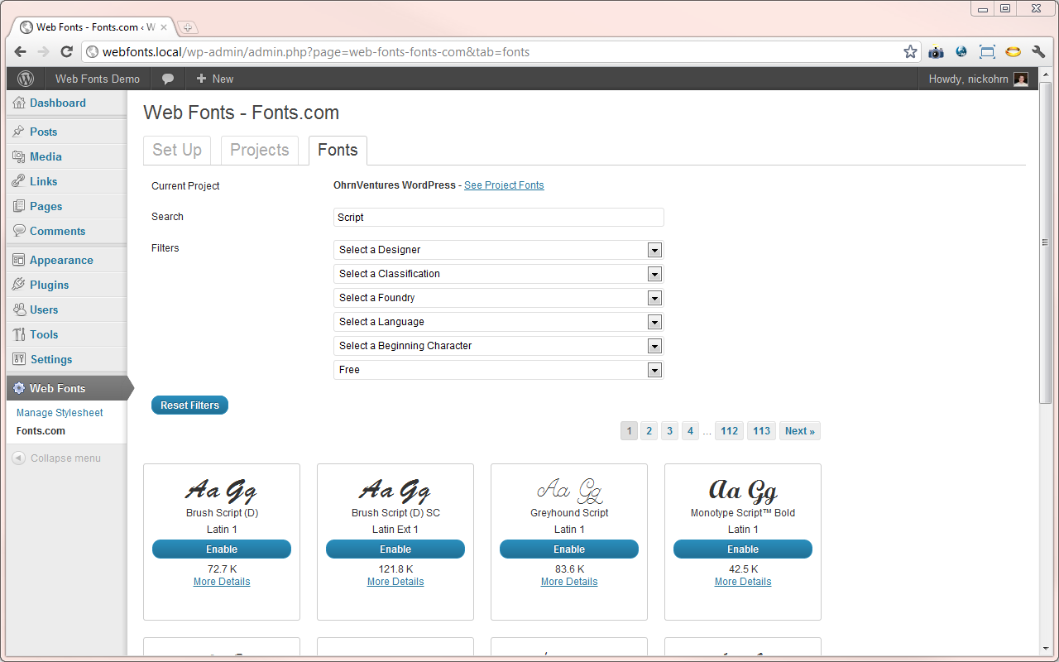
Task: Click the camera extension icon
Action: [x=936, y=51]
